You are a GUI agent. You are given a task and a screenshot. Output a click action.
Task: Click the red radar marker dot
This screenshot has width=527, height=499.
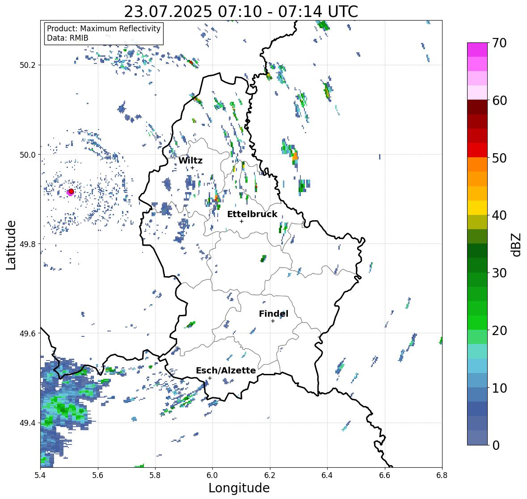pyautogui.click(x=71, y=191)
